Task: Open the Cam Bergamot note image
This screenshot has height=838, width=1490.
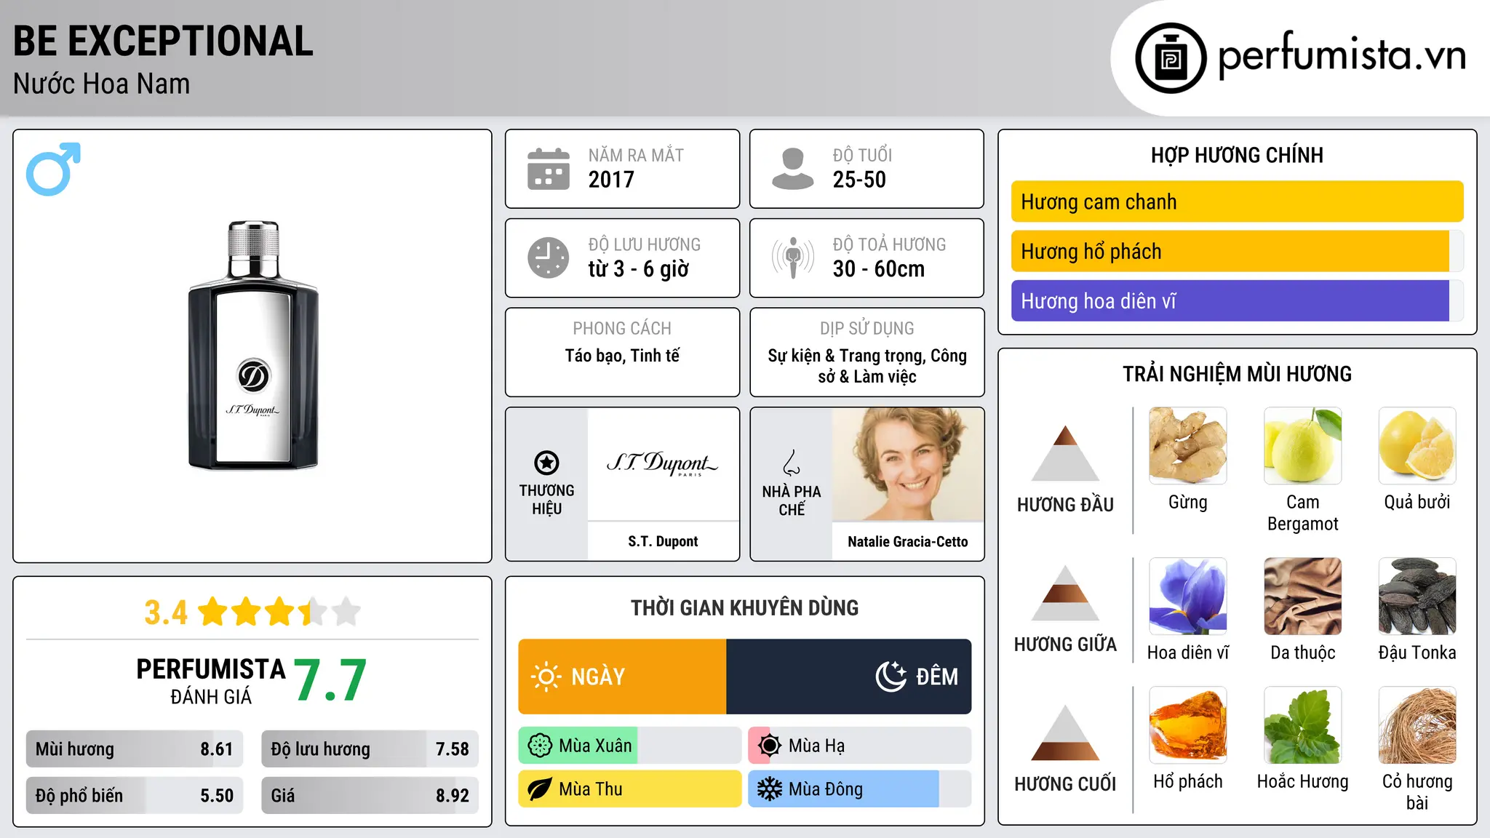Action: [x=1303, y=446]
